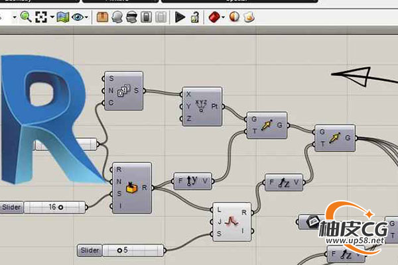The height and width of the screenshot is (265, 398).
Task: Click the Slider label of the 16 slider
Action: [x=11, y=207]
